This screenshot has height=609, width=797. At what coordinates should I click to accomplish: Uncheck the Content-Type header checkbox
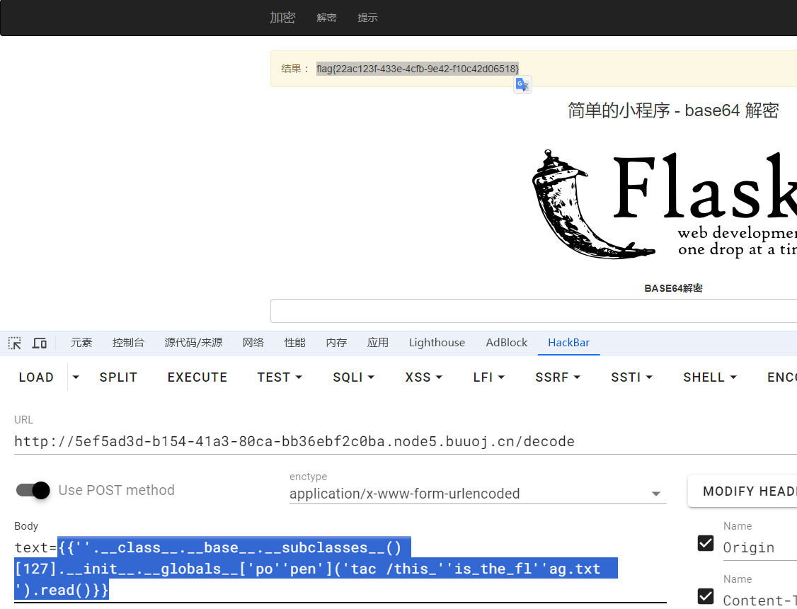[x=706, y=596]
